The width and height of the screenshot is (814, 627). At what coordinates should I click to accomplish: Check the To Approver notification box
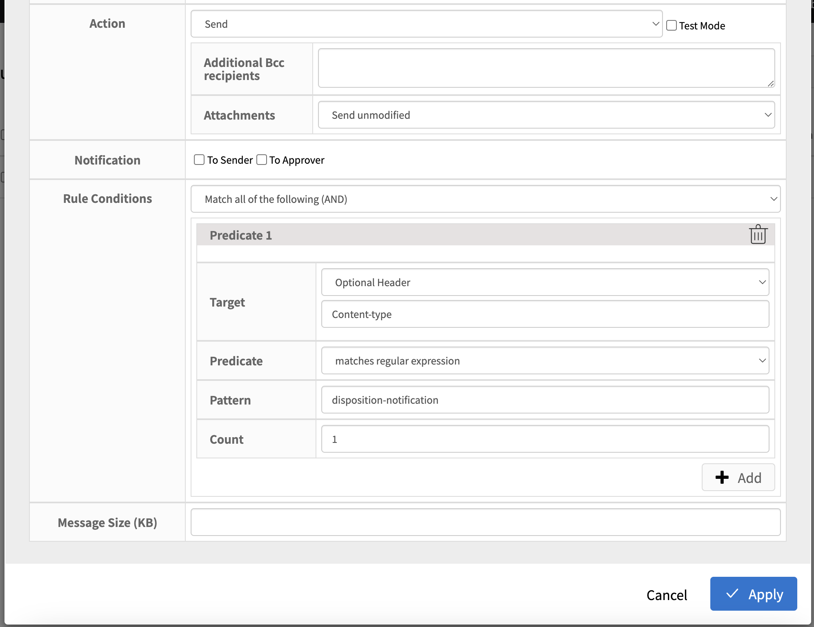tap(262, 160)
